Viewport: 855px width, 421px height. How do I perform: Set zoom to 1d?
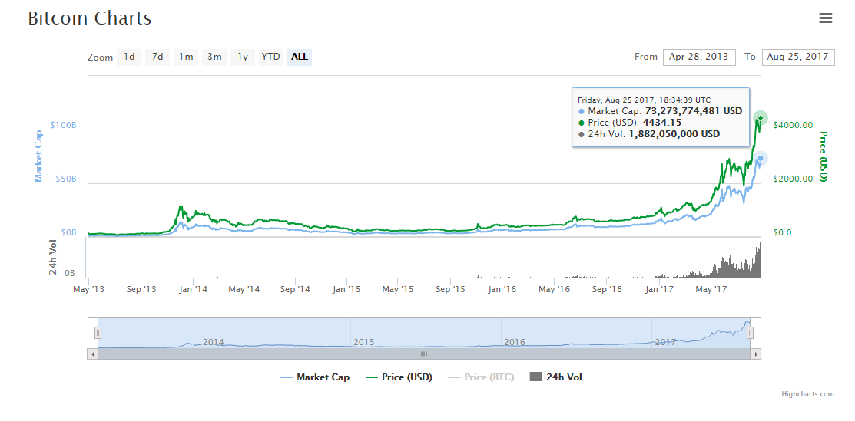[x=129, y=57]
